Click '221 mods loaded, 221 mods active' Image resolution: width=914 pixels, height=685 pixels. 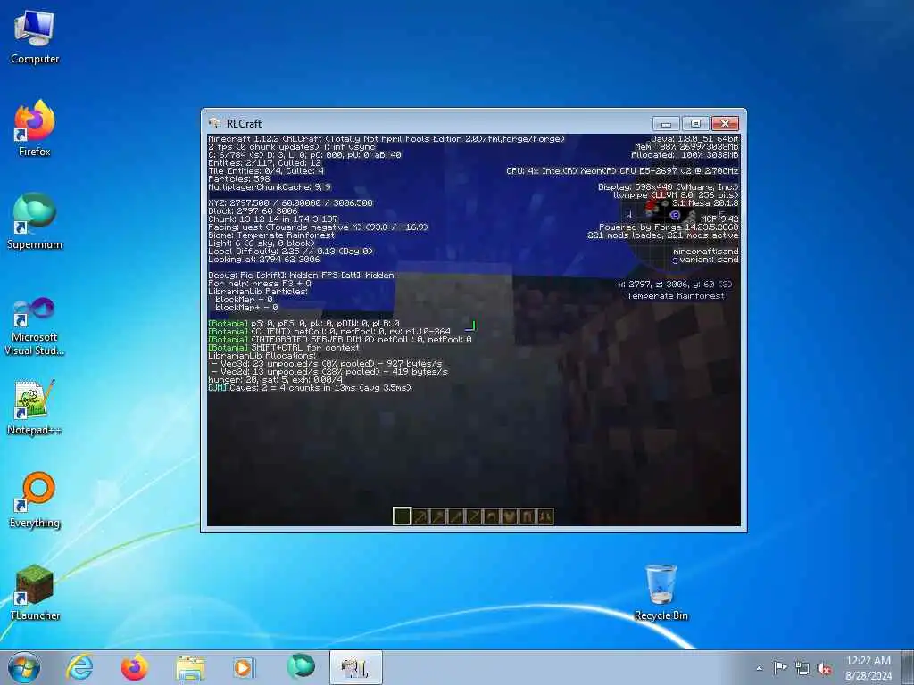663,235
